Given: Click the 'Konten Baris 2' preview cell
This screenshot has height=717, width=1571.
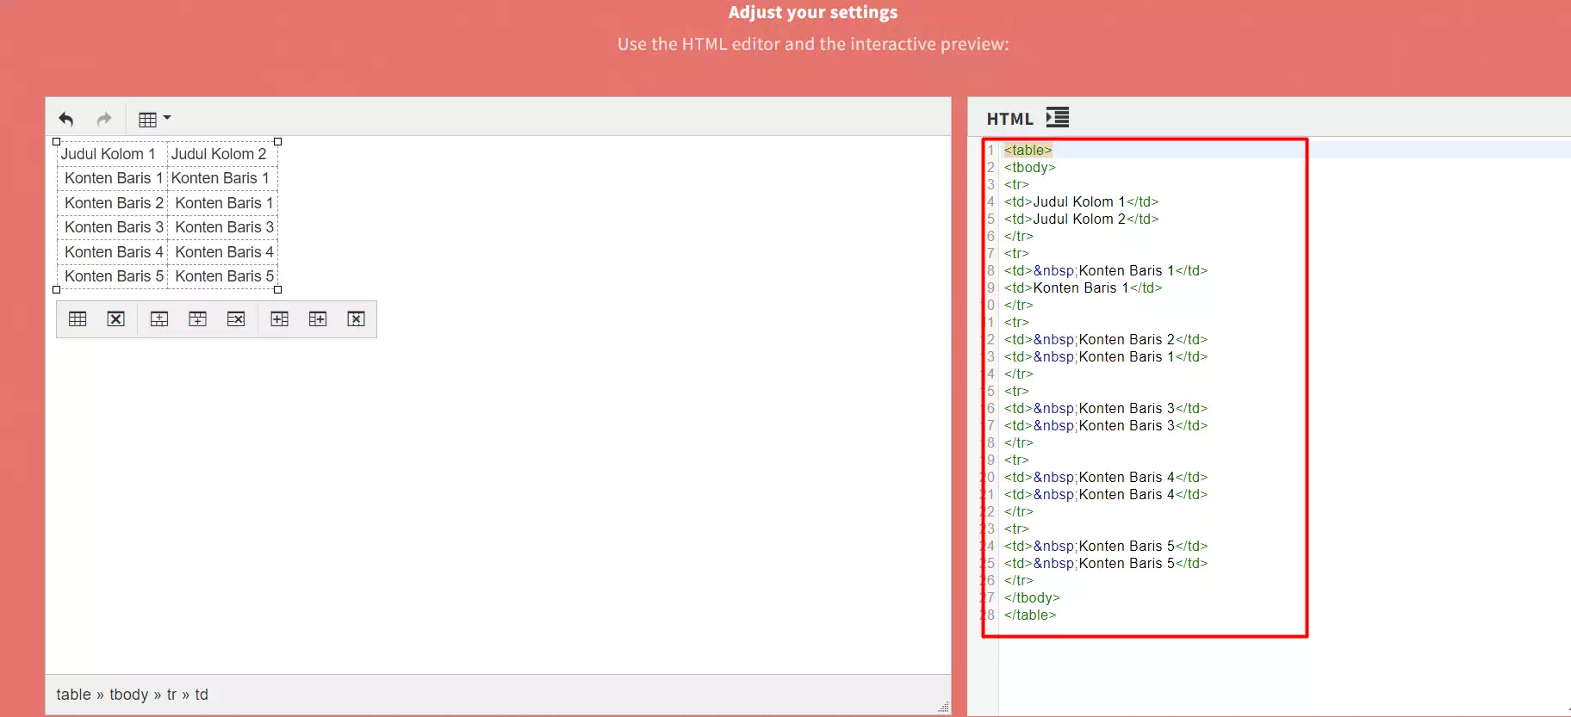Looking at the screenshot, I should point(111,203).
